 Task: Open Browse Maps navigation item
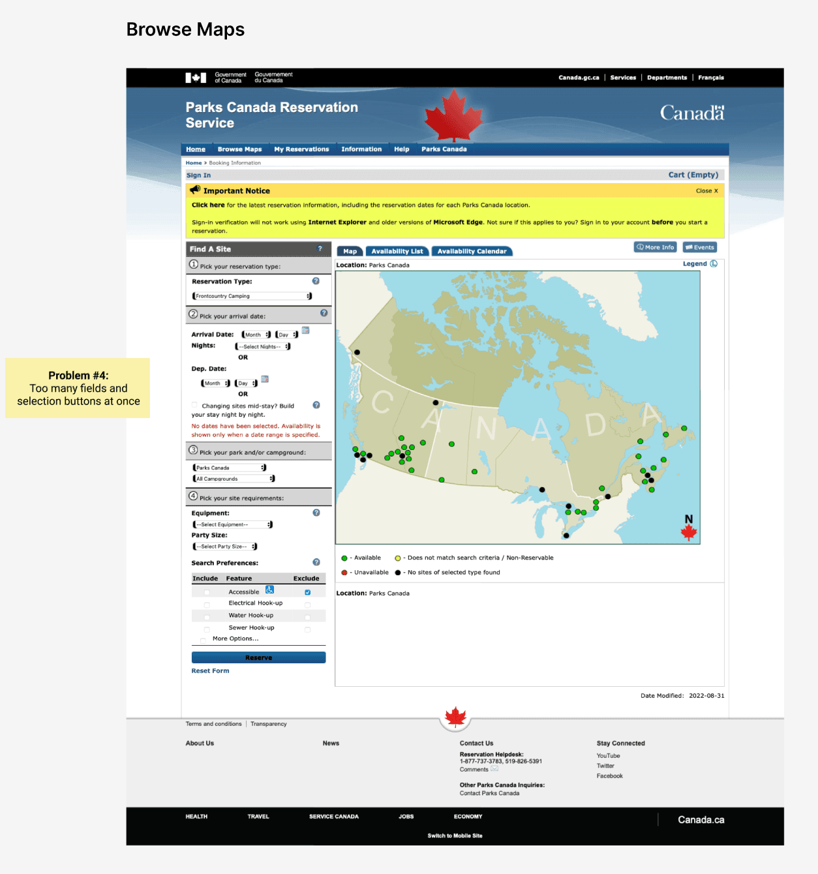(x=240, y=149)
